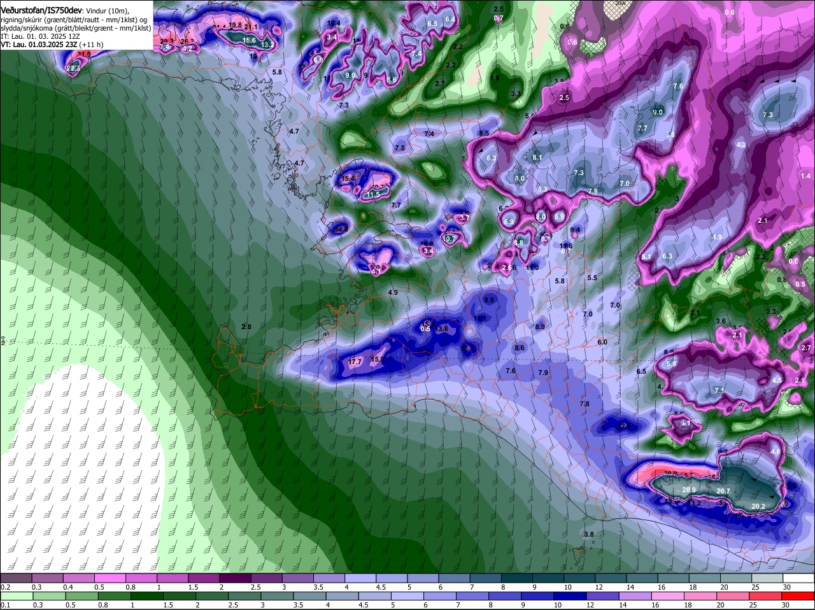Click the '5.3' value on the map

[x=542, y=190]
